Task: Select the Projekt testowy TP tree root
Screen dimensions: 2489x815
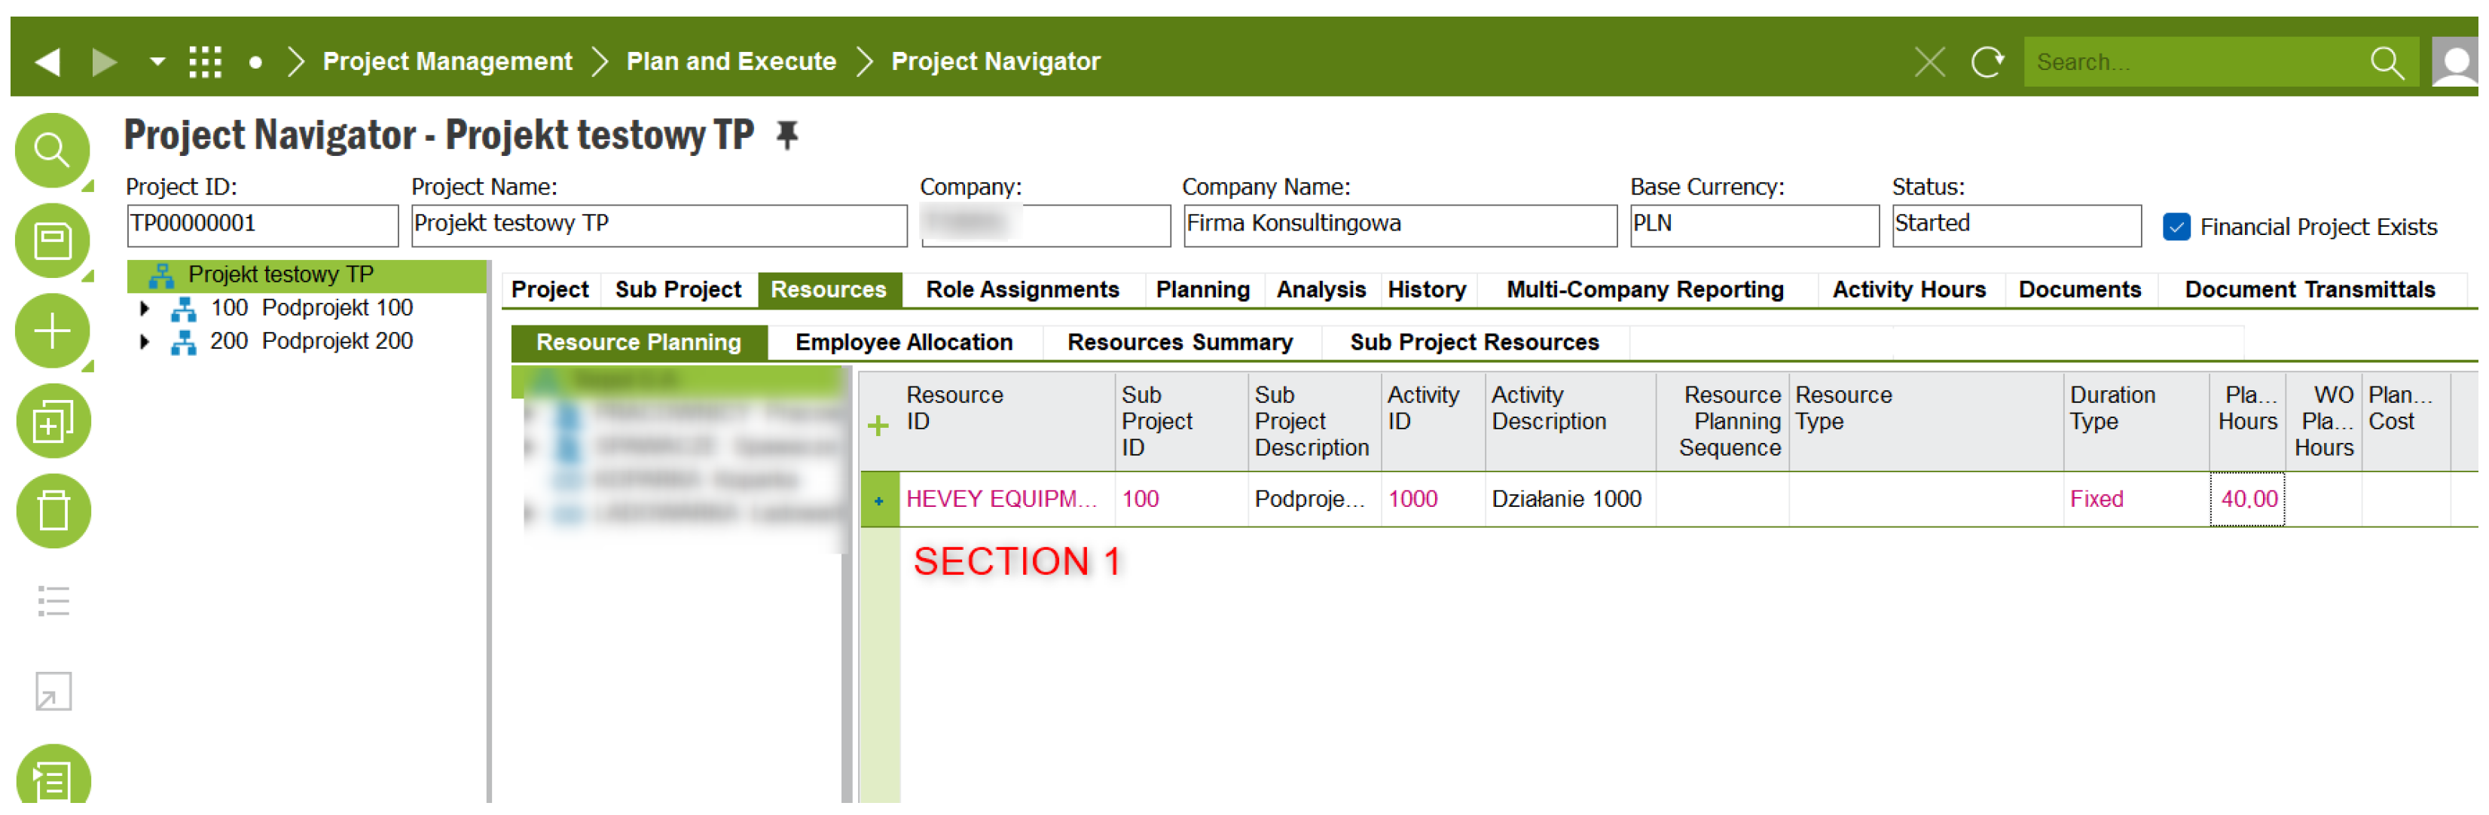Action: (x=280, y=275)
